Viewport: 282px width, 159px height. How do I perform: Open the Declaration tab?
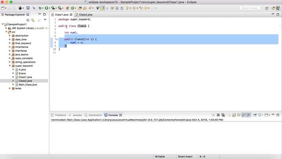click(x=93, y=115)
